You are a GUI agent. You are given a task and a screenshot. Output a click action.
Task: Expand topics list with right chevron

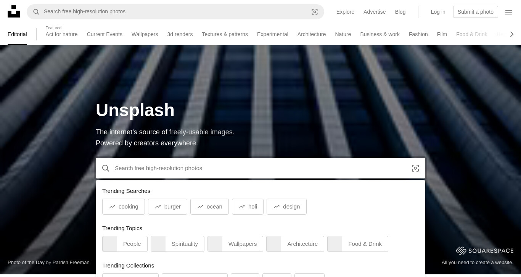pos(512,34)
